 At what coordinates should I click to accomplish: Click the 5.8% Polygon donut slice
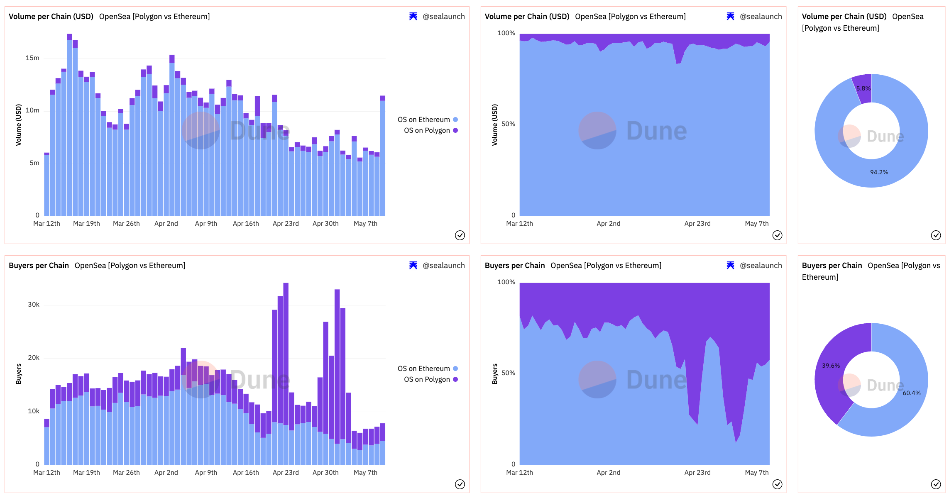pyautogui.click(x=863, y=88)
